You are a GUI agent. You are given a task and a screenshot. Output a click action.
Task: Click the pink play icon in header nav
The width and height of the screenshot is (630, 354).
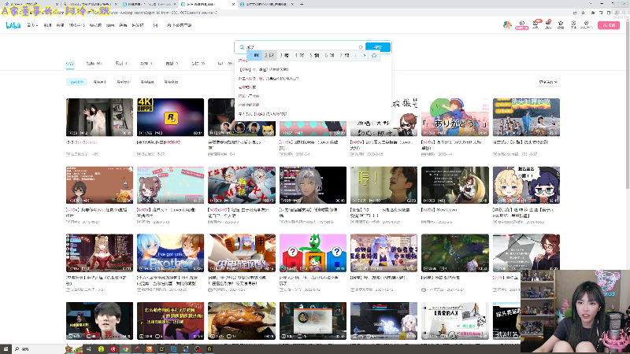click(x=155, y=25)
